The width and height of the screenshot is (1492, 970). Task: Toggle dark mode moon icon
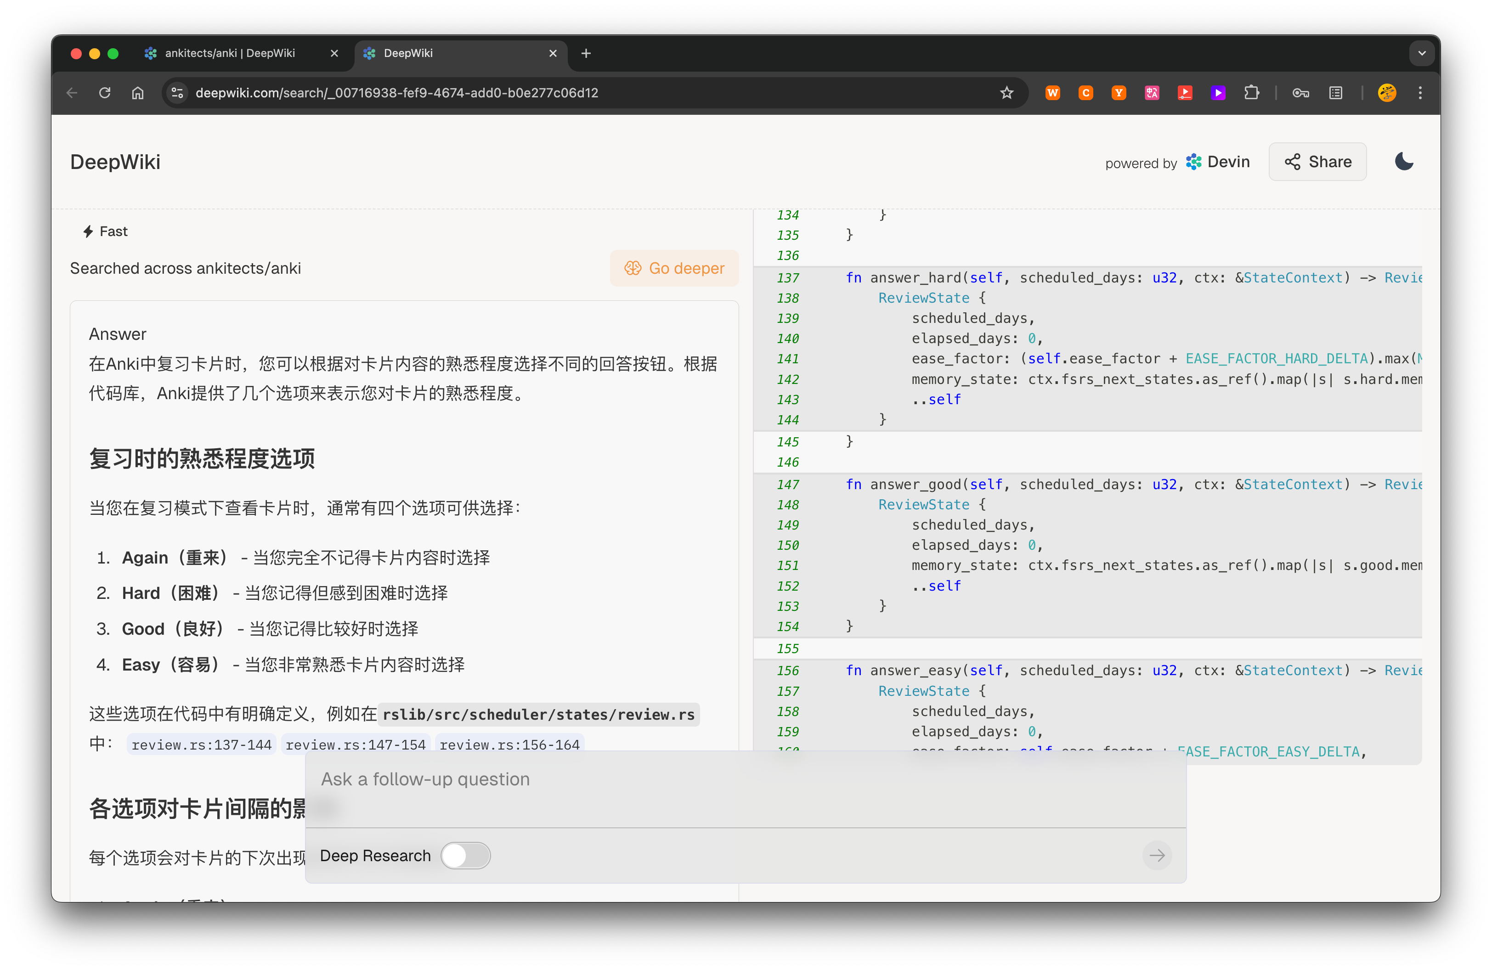(1404, 162)
